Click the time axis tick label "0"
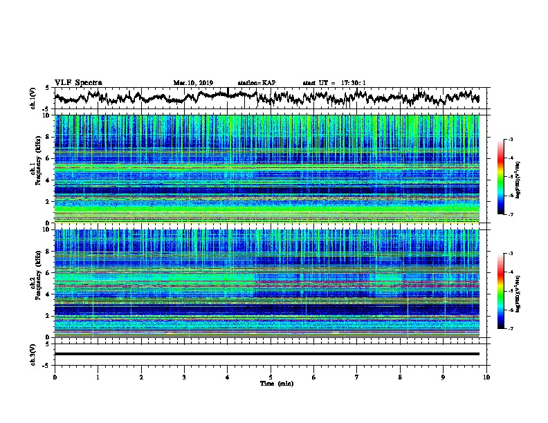 (55, 377)
